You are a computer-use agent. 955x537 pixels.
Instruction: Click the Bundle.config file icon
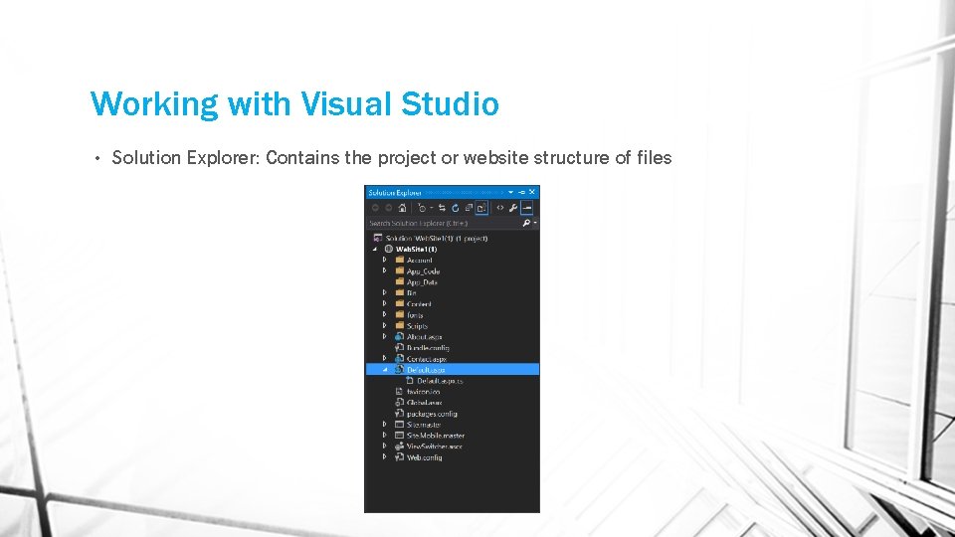tap(400, 347)
